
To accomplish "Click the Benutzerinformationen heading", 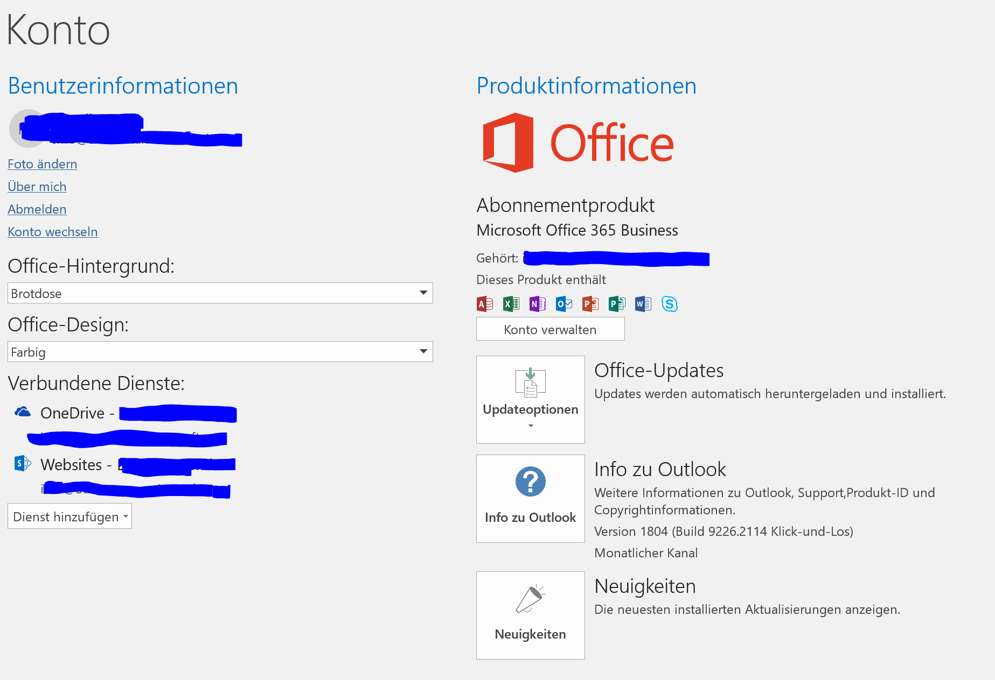I will 123,86.
